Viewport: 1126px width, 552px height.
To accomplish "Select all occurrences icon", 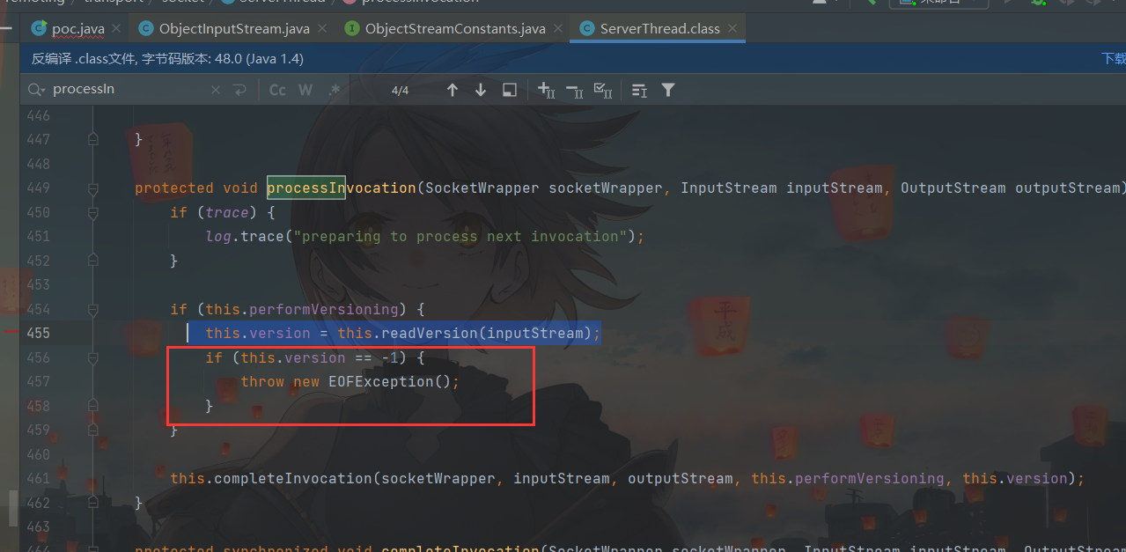I will pos(603,90).
